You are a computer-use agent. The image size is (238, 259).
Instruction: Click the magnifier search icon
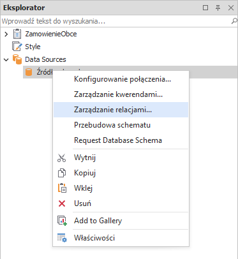(234, 21)
